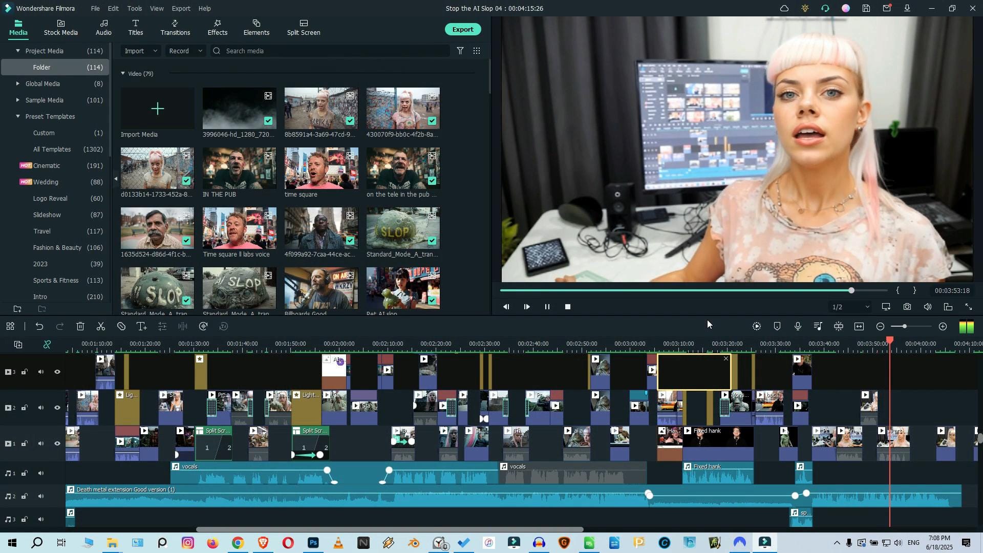Click the add marker shield icon
The image size is (983, 553).
[x=777, y=327]
